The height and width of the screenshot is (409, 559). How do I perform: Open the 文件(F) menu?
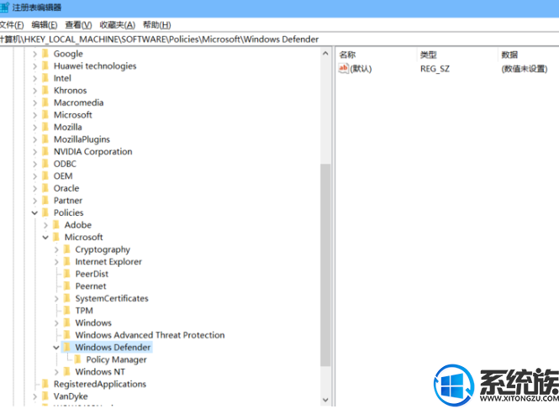coord(12,25)
